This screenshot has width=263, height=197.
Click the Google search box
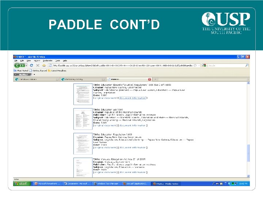point(226,66)
